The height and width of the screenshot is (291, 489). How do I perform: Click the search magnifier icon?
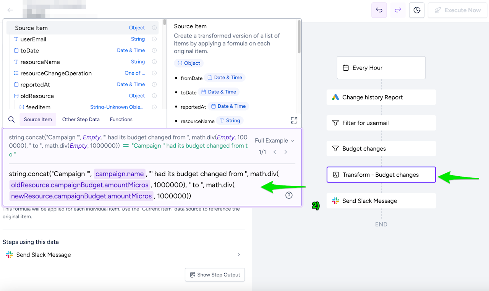coord(11,120)
